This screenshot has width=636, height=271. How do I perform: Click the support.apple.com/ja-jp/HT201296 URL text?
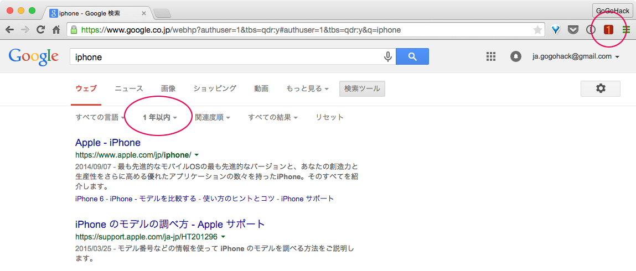(147, 237)
